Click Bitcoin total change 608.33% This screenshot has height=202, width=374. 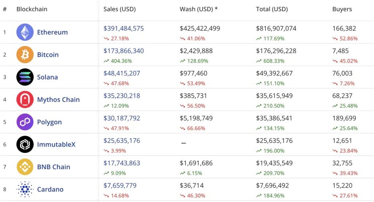(x=271, y=61)
